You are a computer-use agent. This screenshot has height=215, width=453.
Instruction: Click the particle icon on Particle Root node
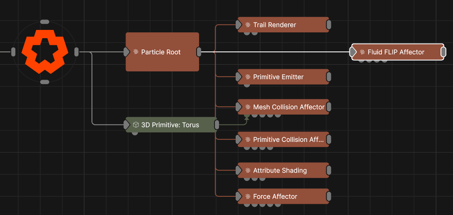(x=135, y=52)
